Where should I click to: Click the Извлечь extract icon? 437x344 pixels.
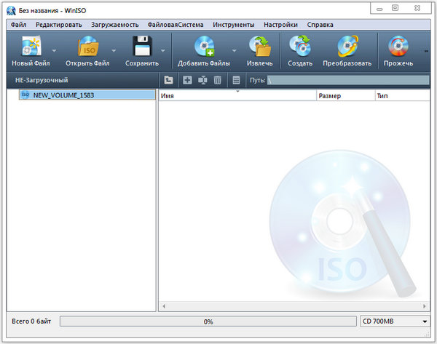pyautogui.click(x=259, y=47)
